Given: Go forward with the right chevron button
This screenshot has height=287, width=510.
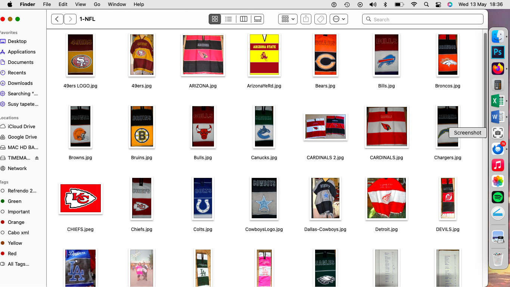Looking at the screenshot, I should tap(70, 19).
